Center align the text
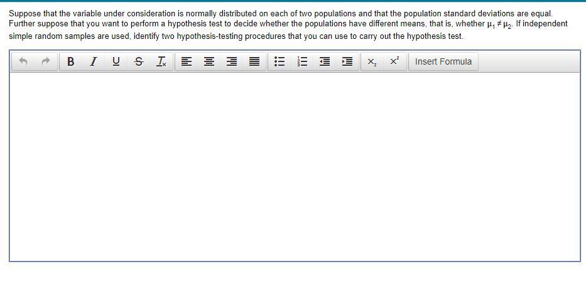The height and width of the screenshot is (284, 586). [x=209, y=61]
